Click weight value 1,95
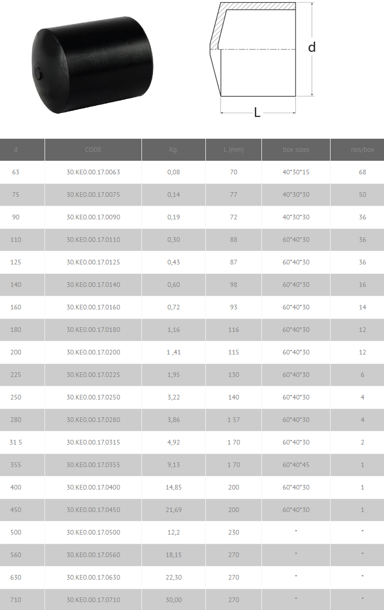Image resolution: width=384 pixels, height=610 pixels. point(173,375)
